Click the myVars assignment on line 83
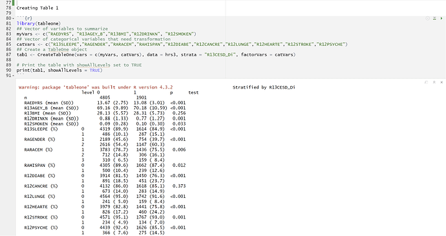 tap(107, 34)
